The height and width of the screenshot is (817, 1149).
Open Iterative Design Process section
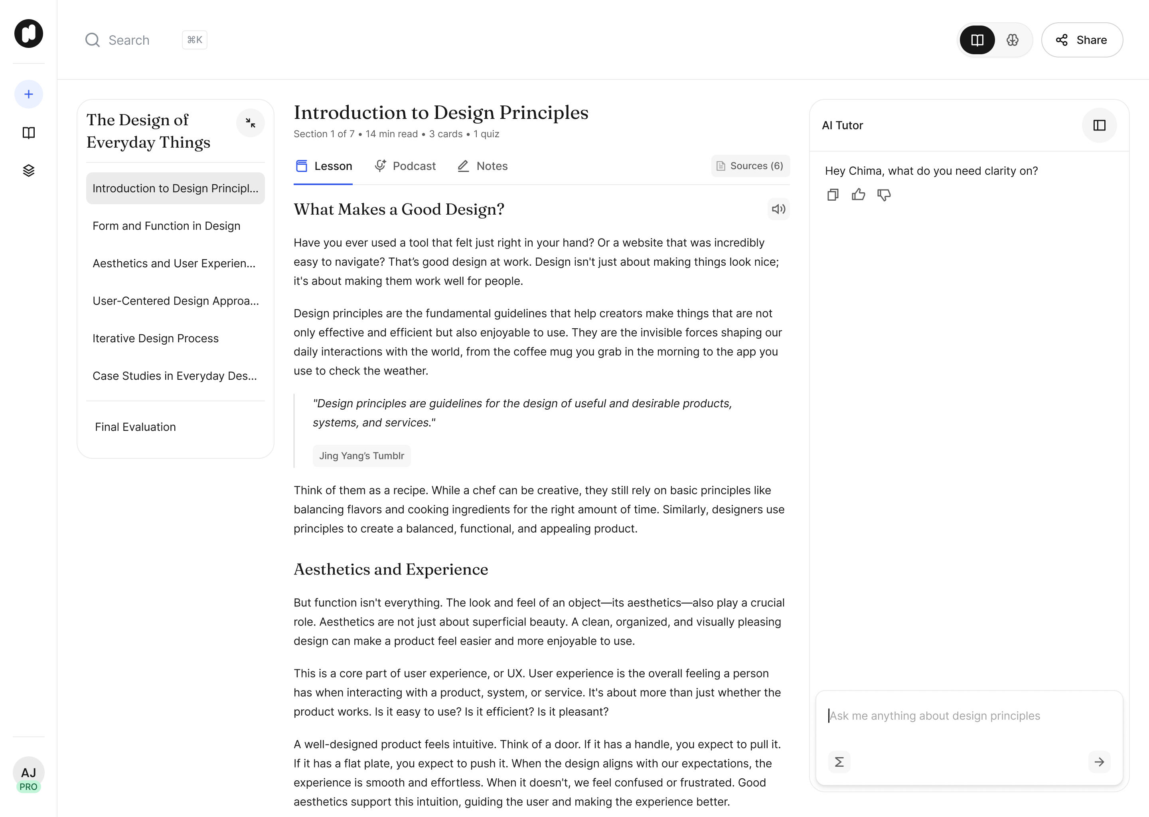click(x=176, y=339)
